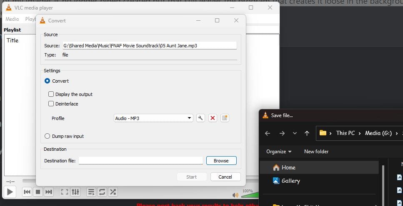Go back in Save file dialog
403x206 pixels.
coord(268,133)
